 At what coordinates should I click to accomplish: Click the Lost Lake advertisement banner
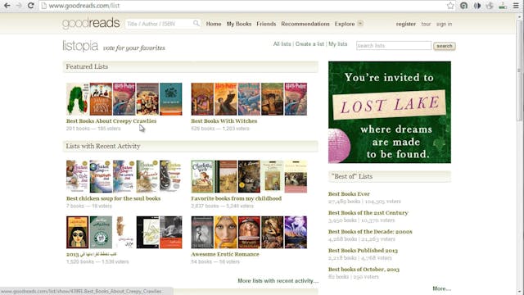coord(390,112)
